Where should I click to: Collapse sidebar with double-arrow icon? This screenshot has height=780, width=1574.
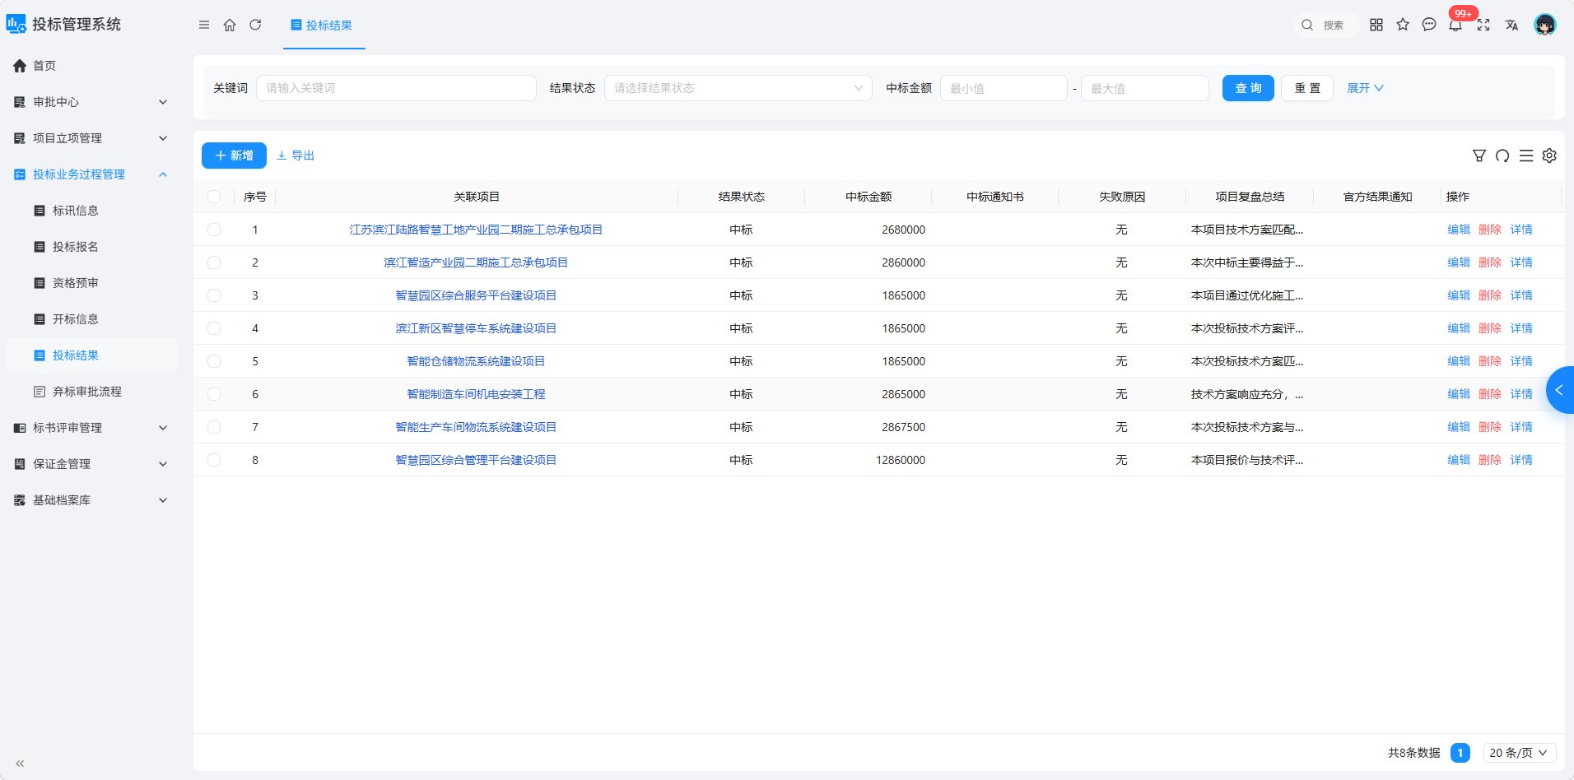pos(20,764)
